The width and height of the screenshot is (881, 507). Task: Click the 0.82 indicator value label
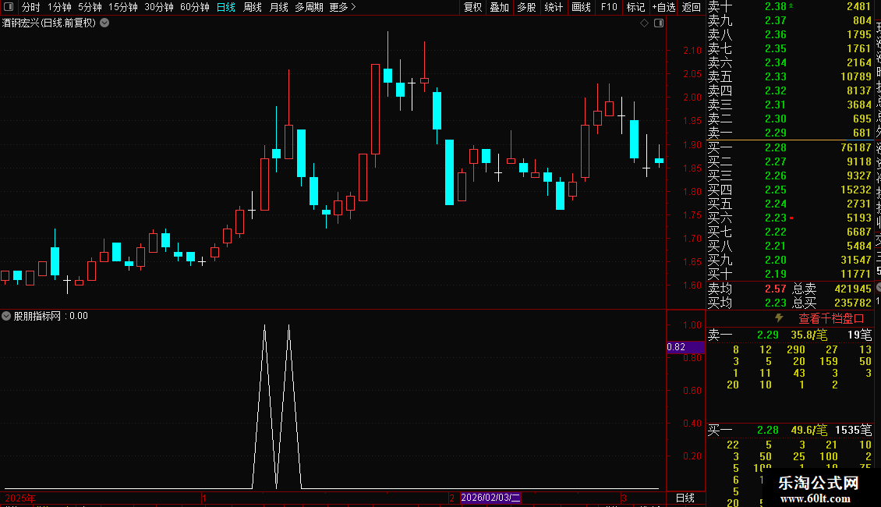685,347
